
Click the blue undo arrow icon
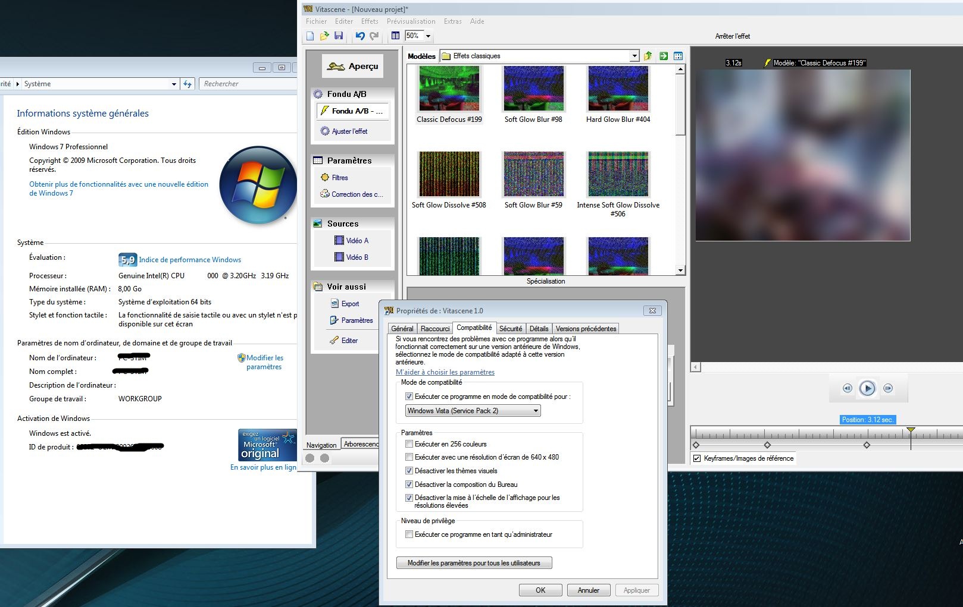tap(360, 36)
